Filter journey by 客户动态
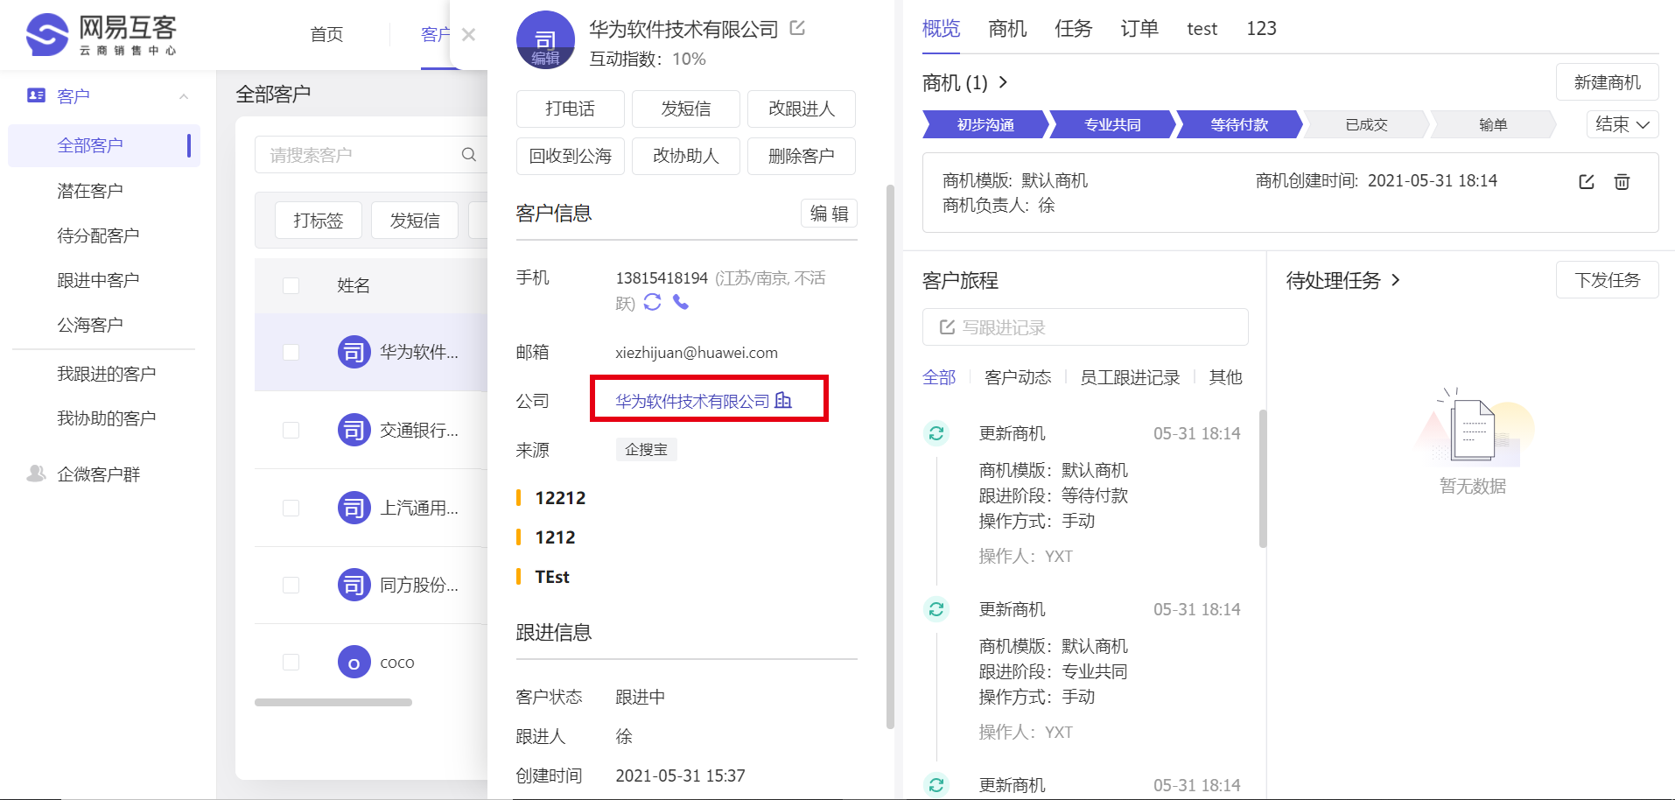The width and height of the screenshot is (1675, 800). [1018, 377]
